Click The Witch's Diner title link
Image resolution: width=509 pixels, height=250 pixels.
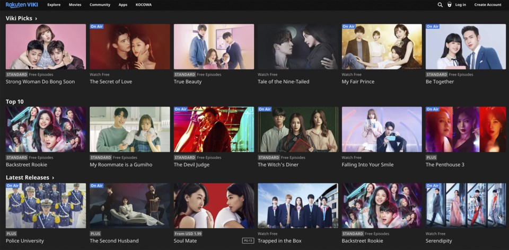coord(278,165)
